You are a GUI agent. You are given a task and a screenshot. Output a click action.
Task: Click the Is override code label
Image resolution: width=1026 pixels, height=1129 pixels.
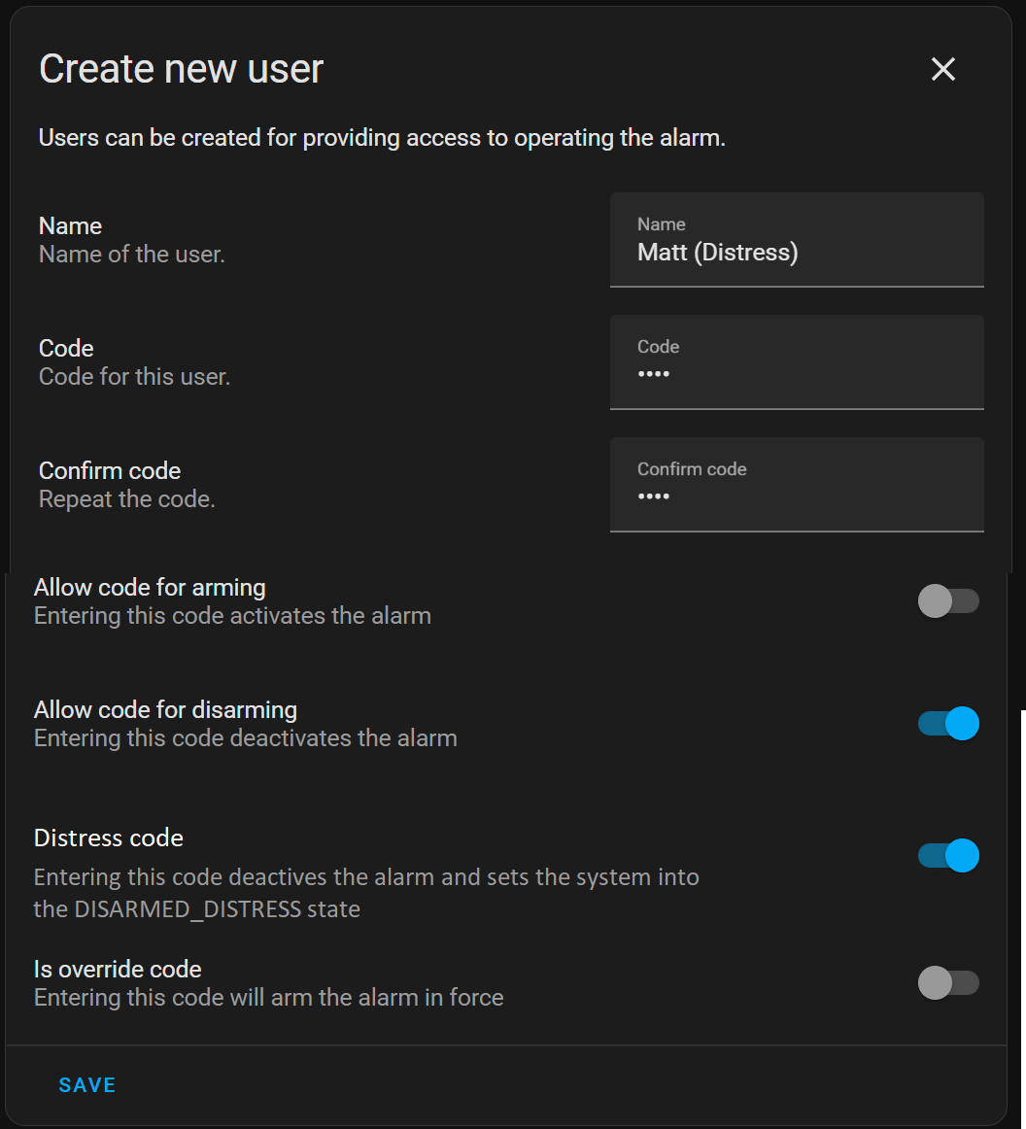click(x=117, y=969)
